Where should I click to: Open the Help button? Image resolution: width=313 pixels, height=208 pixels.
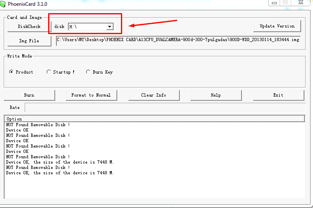point(216,95)
